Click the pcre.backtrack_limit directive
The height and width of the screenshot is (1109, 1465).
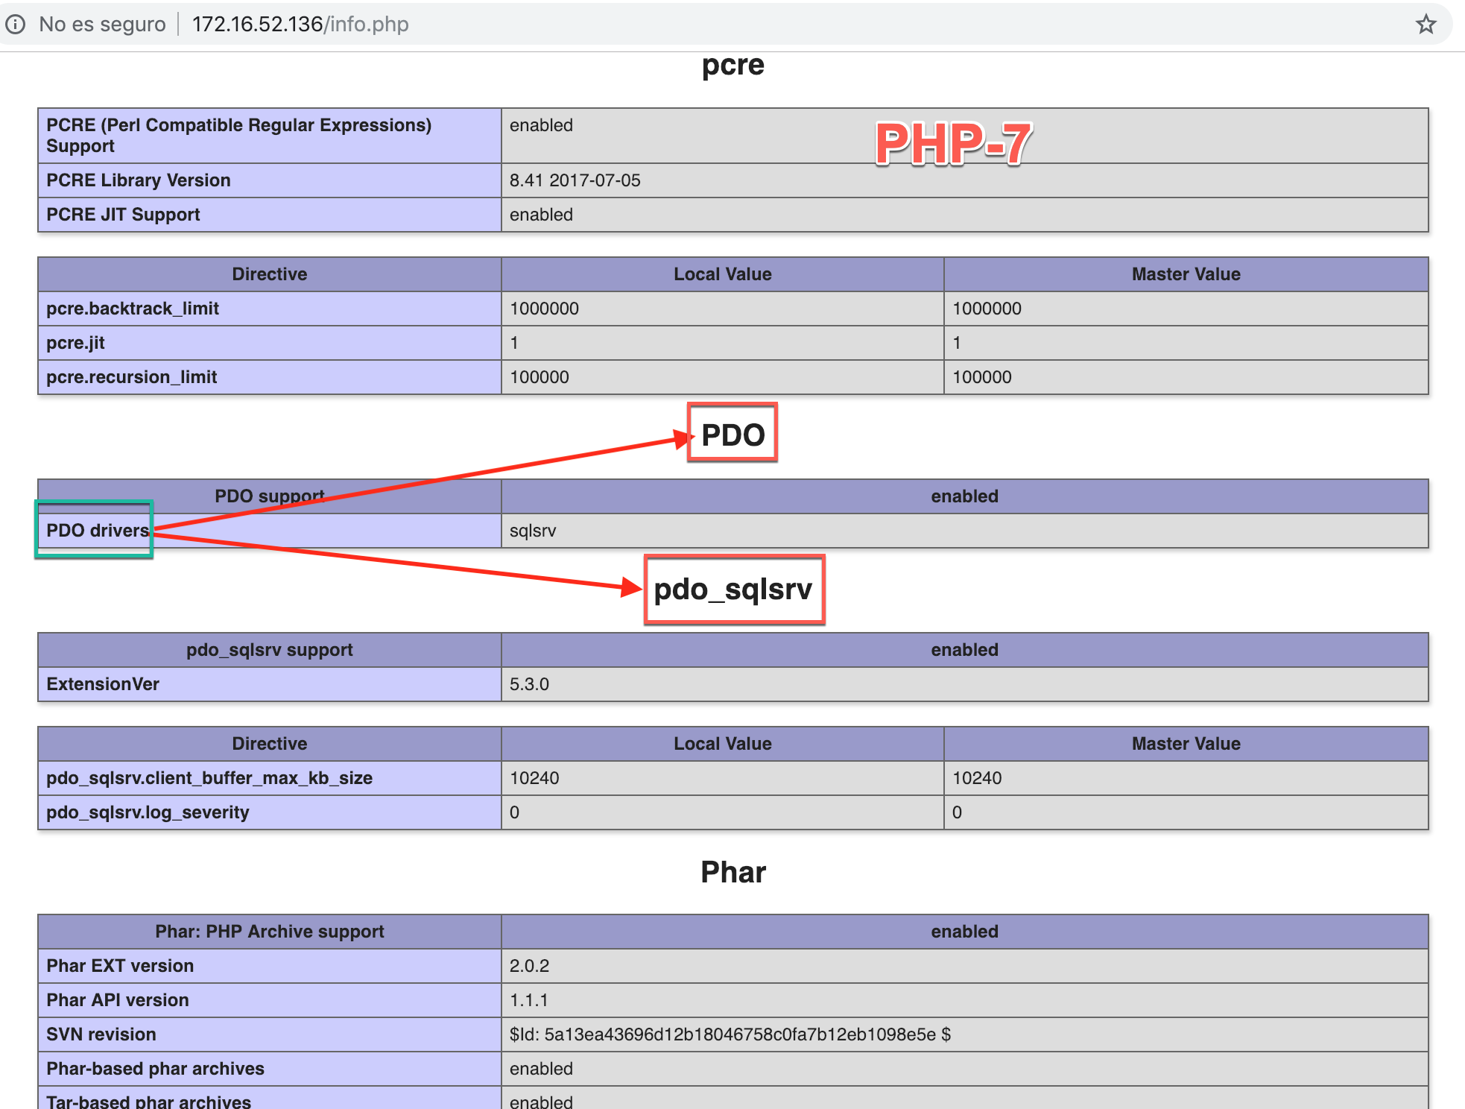(x=133, y=309)
